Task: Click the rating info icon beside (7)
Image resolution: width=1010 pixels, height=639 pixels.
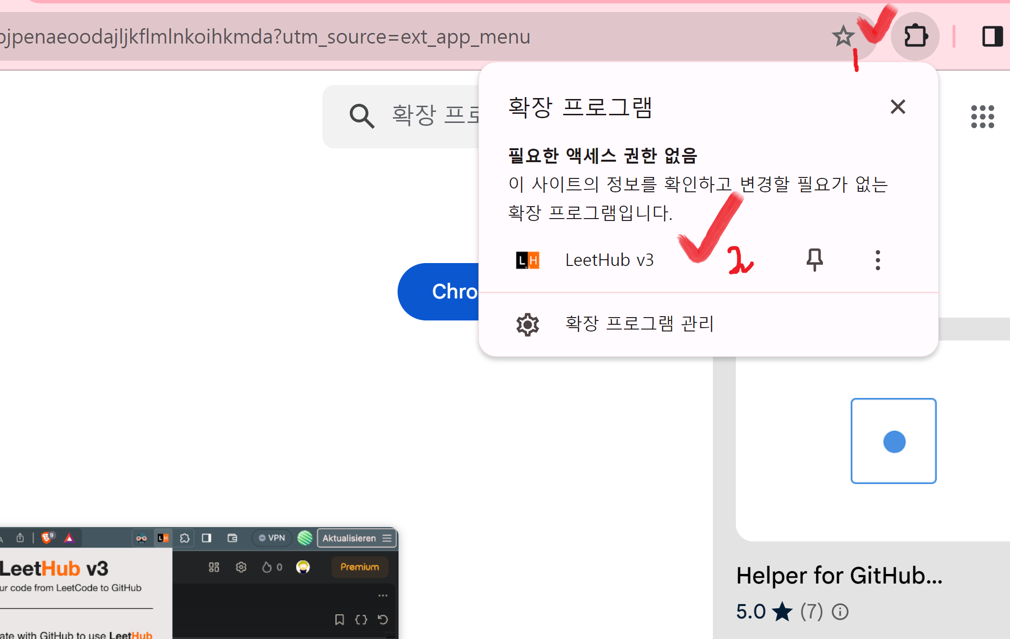Action: coord(840,611)
